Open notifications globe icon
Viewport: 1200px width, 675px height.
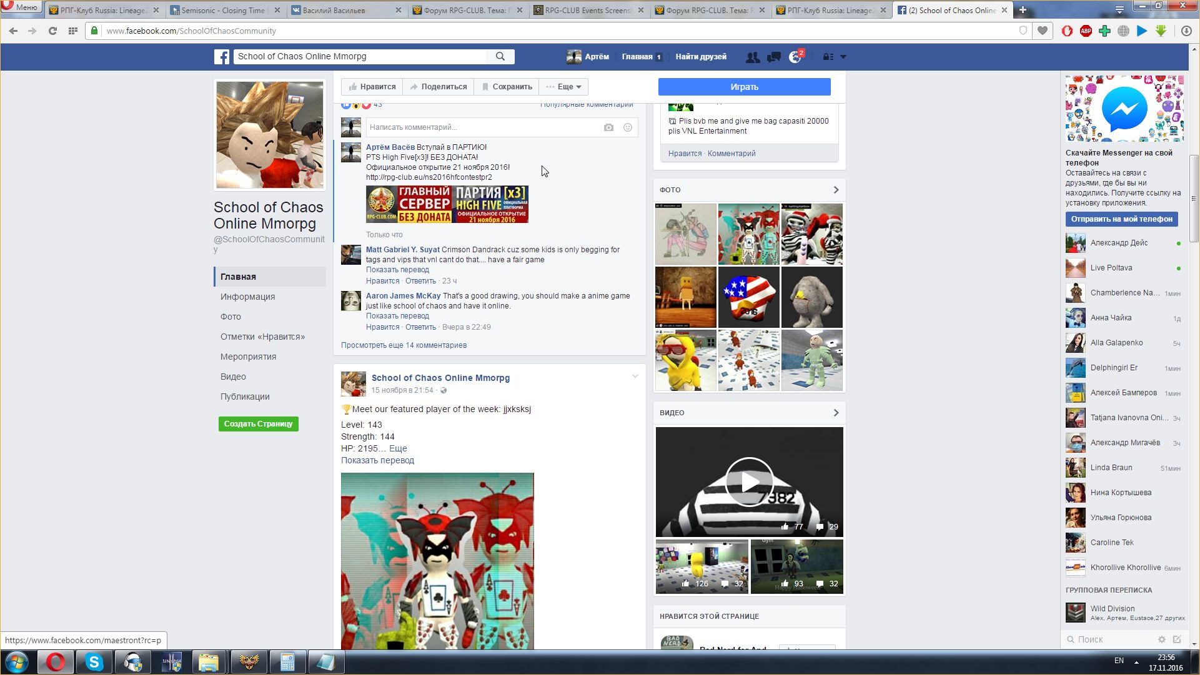point(795,57)
